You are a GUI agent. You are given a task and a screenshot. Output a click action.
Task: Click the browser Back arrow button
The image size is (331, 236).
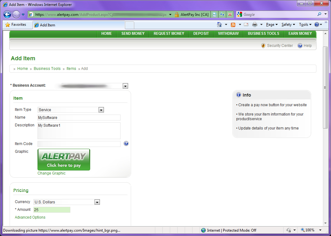click(x=7, y=14)
